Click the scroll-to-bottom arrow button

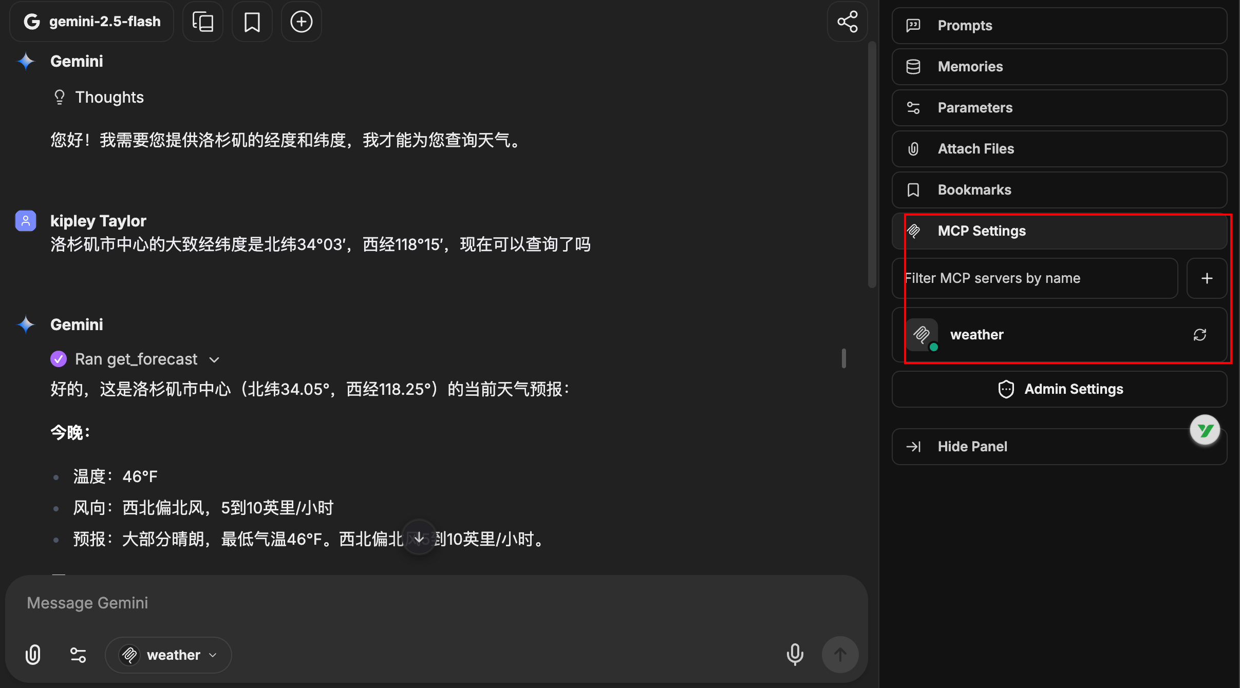pyautogui.click(x=419, y=538)
